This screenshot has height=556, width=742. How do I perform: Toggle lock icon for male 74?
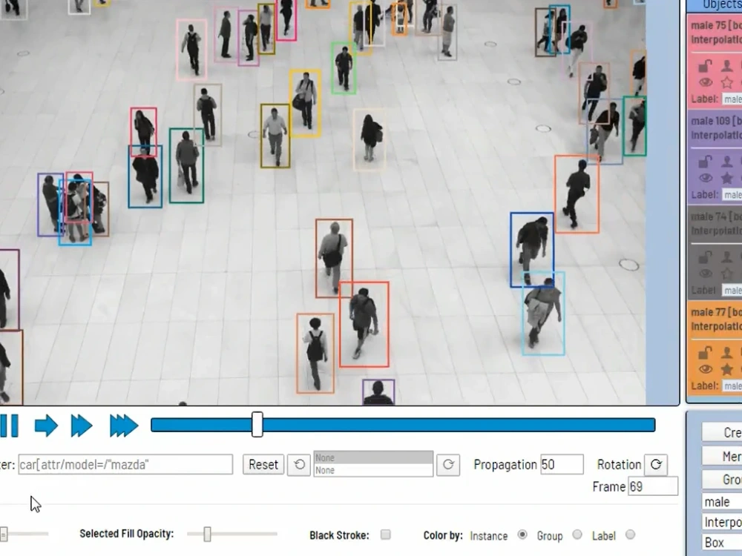pyautogui.click(x=705, y=257)
